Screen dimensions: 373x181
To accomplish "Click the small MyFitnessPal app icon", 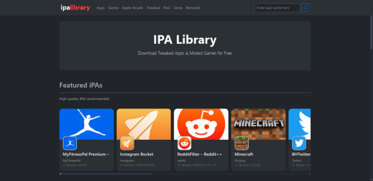I will pos(70,143).
